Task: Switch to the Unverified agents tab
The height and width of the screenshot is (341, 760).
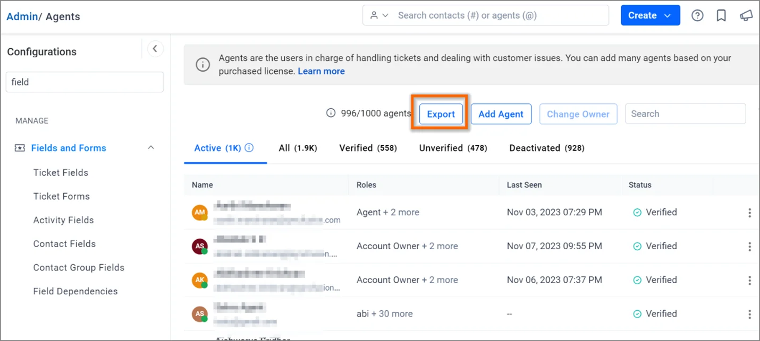Action: pyautogui.click(x=453, y=148)
